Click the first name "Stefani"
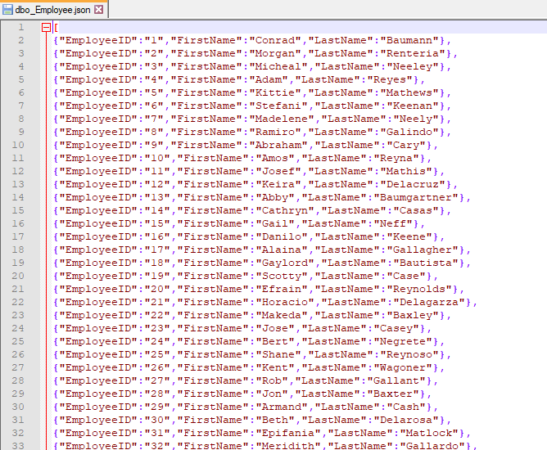Viewport: 547px width, 450px height. tap(278, 106)
